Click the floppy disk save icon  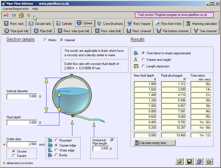click(189, 161)
